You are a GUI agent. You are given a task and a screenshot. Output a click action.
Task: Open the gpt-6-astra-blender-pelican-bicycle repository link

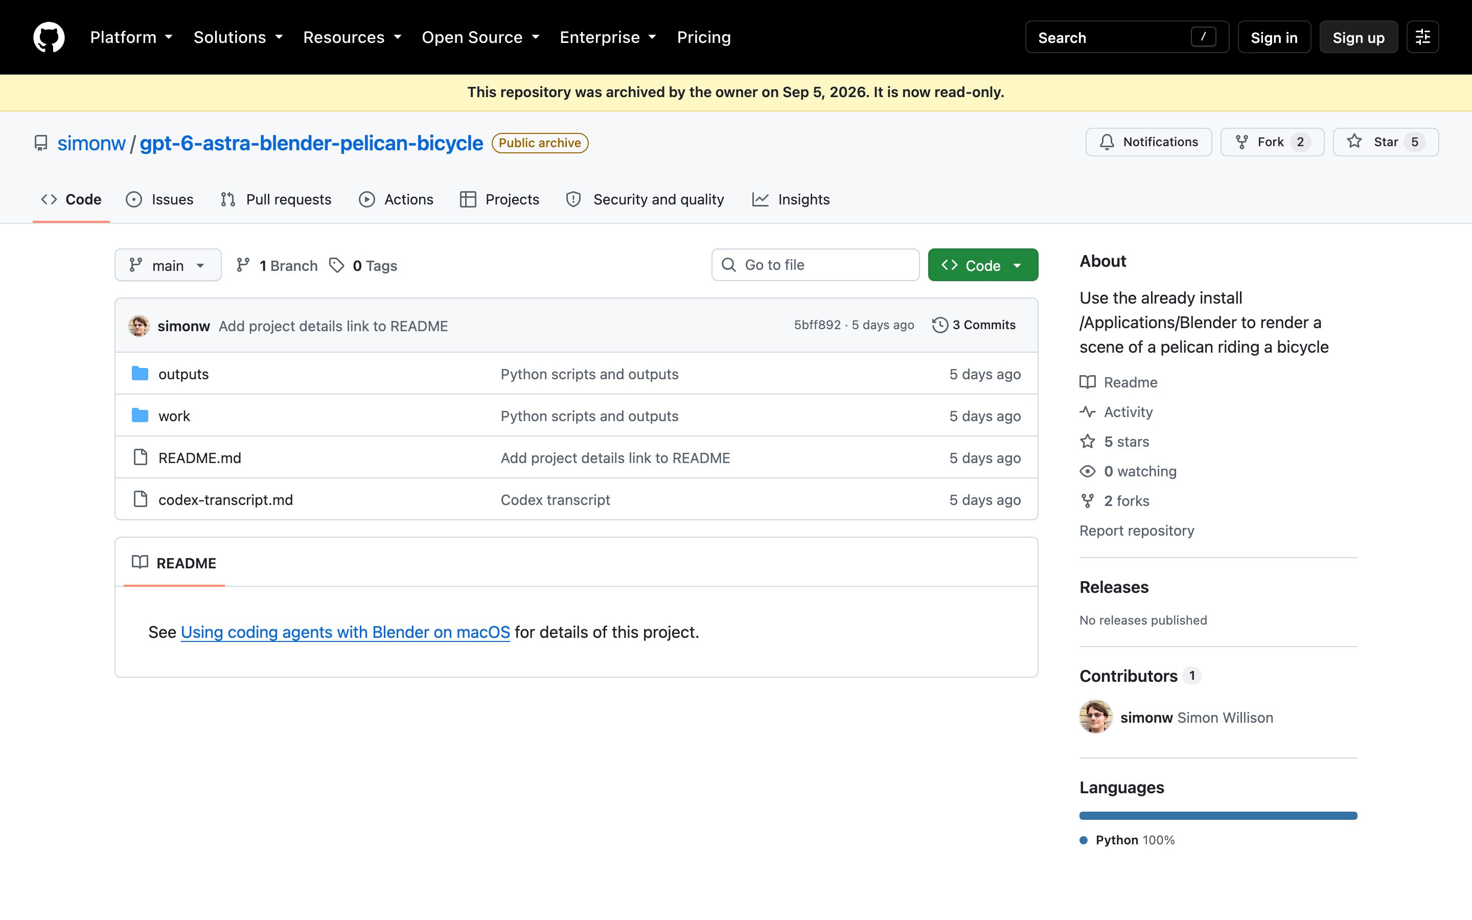(x=311, y=143)
